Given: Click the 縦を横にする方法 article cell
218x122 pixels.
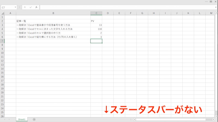Looking at the screenshot, I should pyautogui.click(x=53, y=37).
